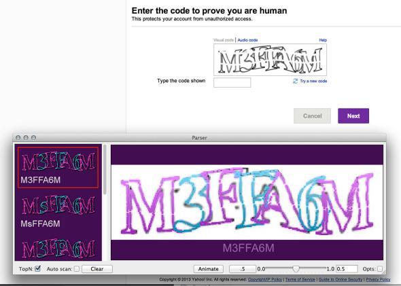The width and height of the screenshot is (401, 286).
Task: Close the Parser window
Action: point(18,137)
